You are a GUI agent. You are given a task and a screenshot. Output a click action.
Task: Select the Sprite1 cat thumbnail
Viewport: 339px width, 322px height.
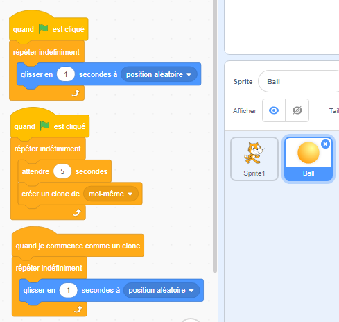pos(254,159)
